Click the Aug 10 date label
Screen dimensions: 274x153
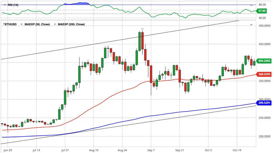[x=94, y=150]
